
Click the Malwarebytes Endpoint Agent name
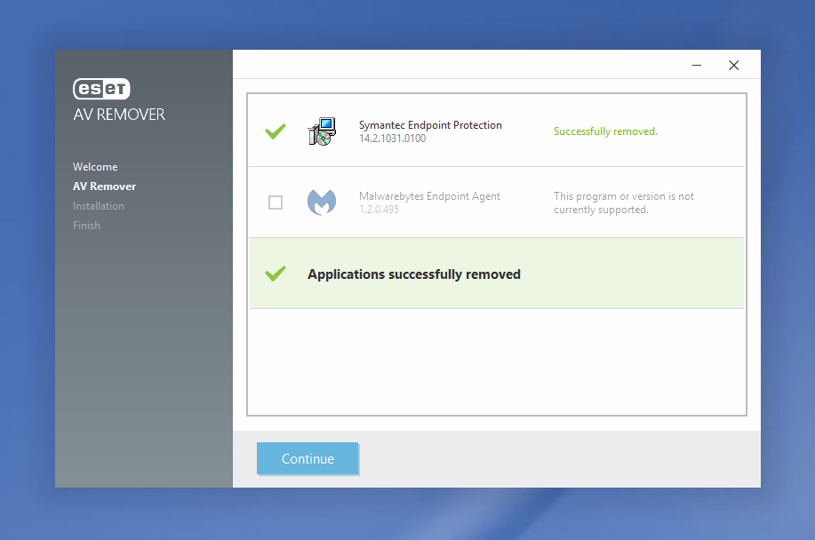(x=429, y=196)
